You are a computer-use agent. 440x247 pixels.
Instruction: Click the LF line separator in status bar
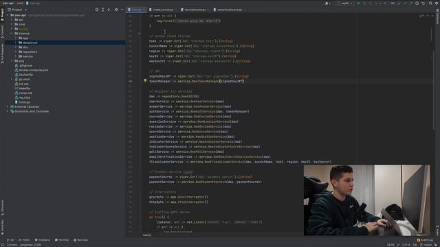click(398, 245)
